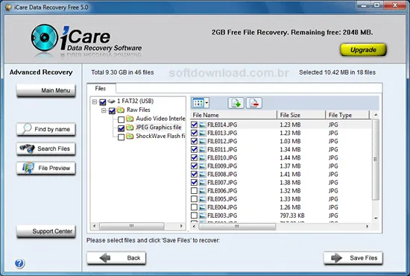Viewport: 410px width, 276px height.
Task: Click the remove file (red minus) icon
Action: coord(254,103)
